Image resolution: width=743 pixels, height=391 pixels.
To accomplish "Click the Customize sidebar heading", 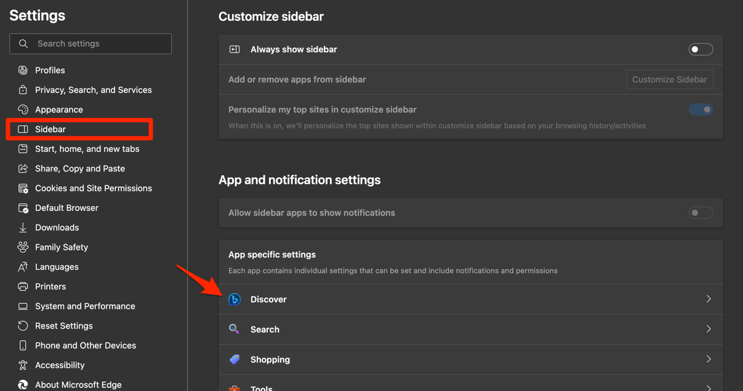I will click(x=271, y=17).
